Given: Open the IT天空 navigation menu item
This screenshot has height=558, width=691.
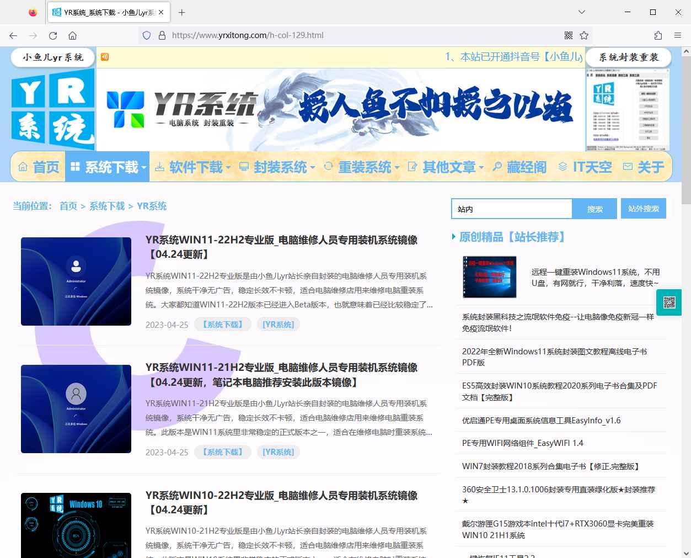Looking at the screenshot, I should click(585, 167).
